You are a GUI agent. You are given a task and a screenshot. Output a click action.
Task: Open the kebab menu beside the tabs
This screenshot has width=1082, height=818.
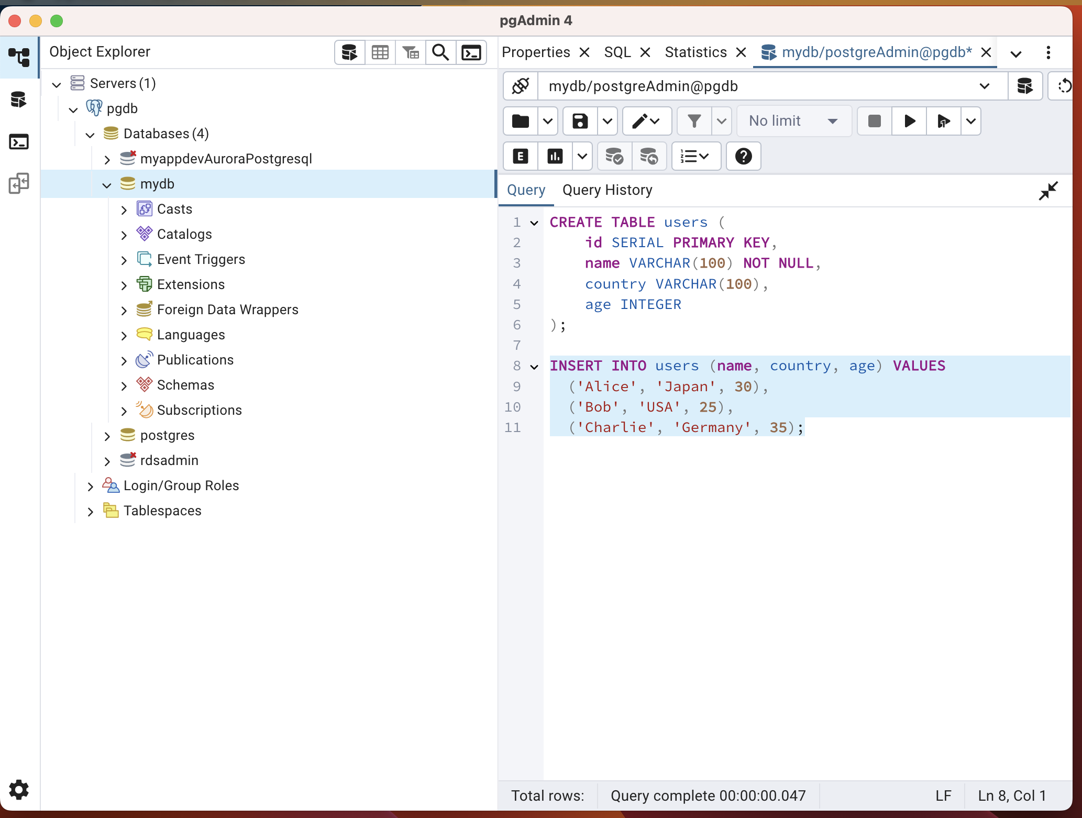click(1048, 52)
